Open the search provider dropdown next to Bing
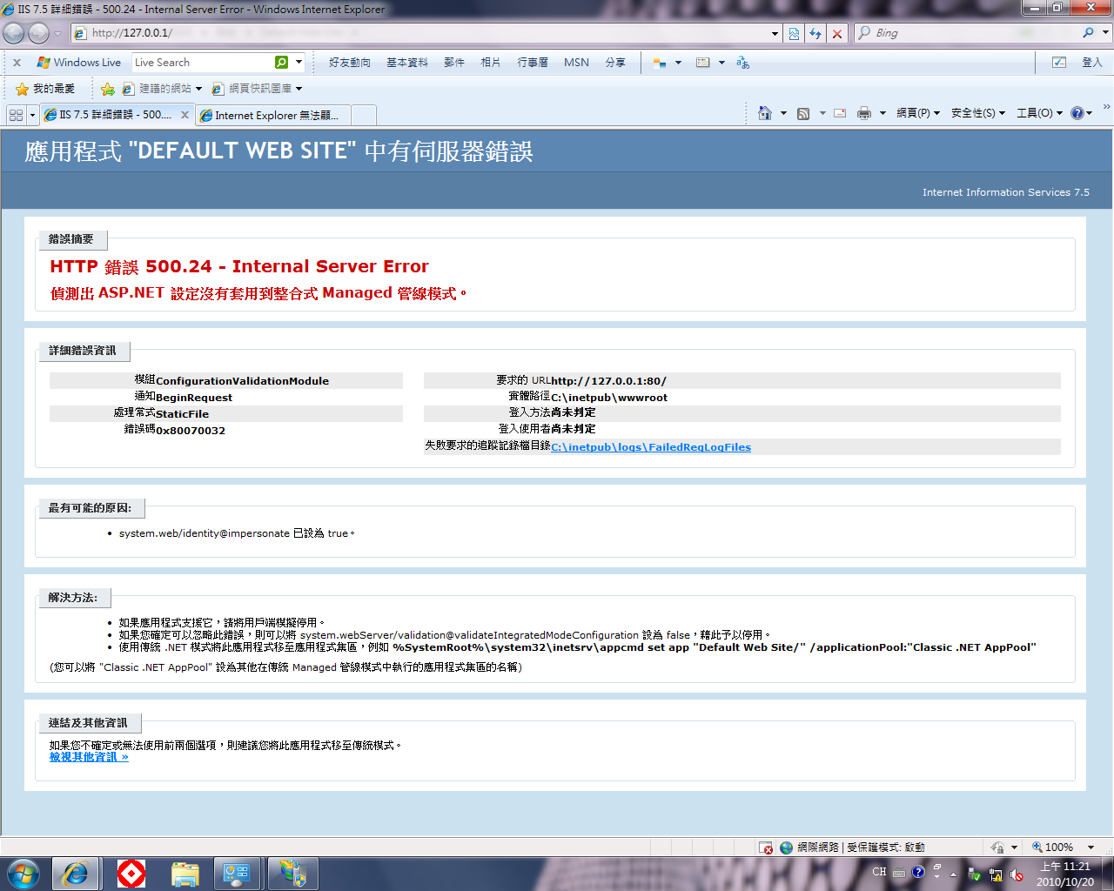 (x=1106, y=33)
